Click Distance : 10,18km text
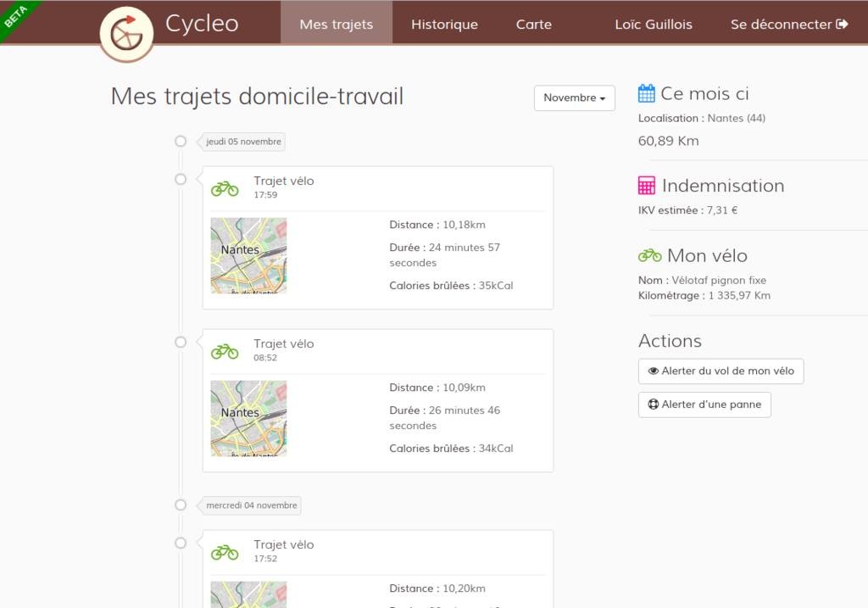Screen dimensions: 868x608 pos(437,225)
